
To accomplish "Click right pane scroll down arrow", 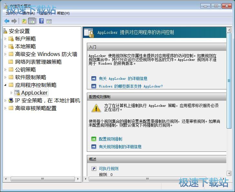I will (229, 173).
